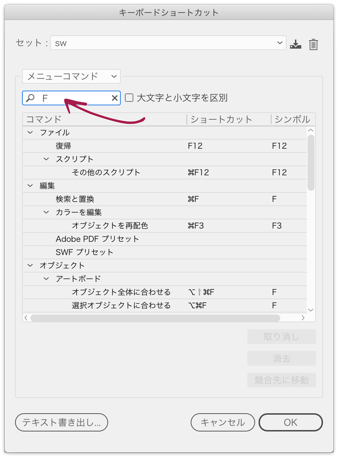
Task: Click the trash icon to delete set
Action: pyautogui.click(x=314, y=44)
